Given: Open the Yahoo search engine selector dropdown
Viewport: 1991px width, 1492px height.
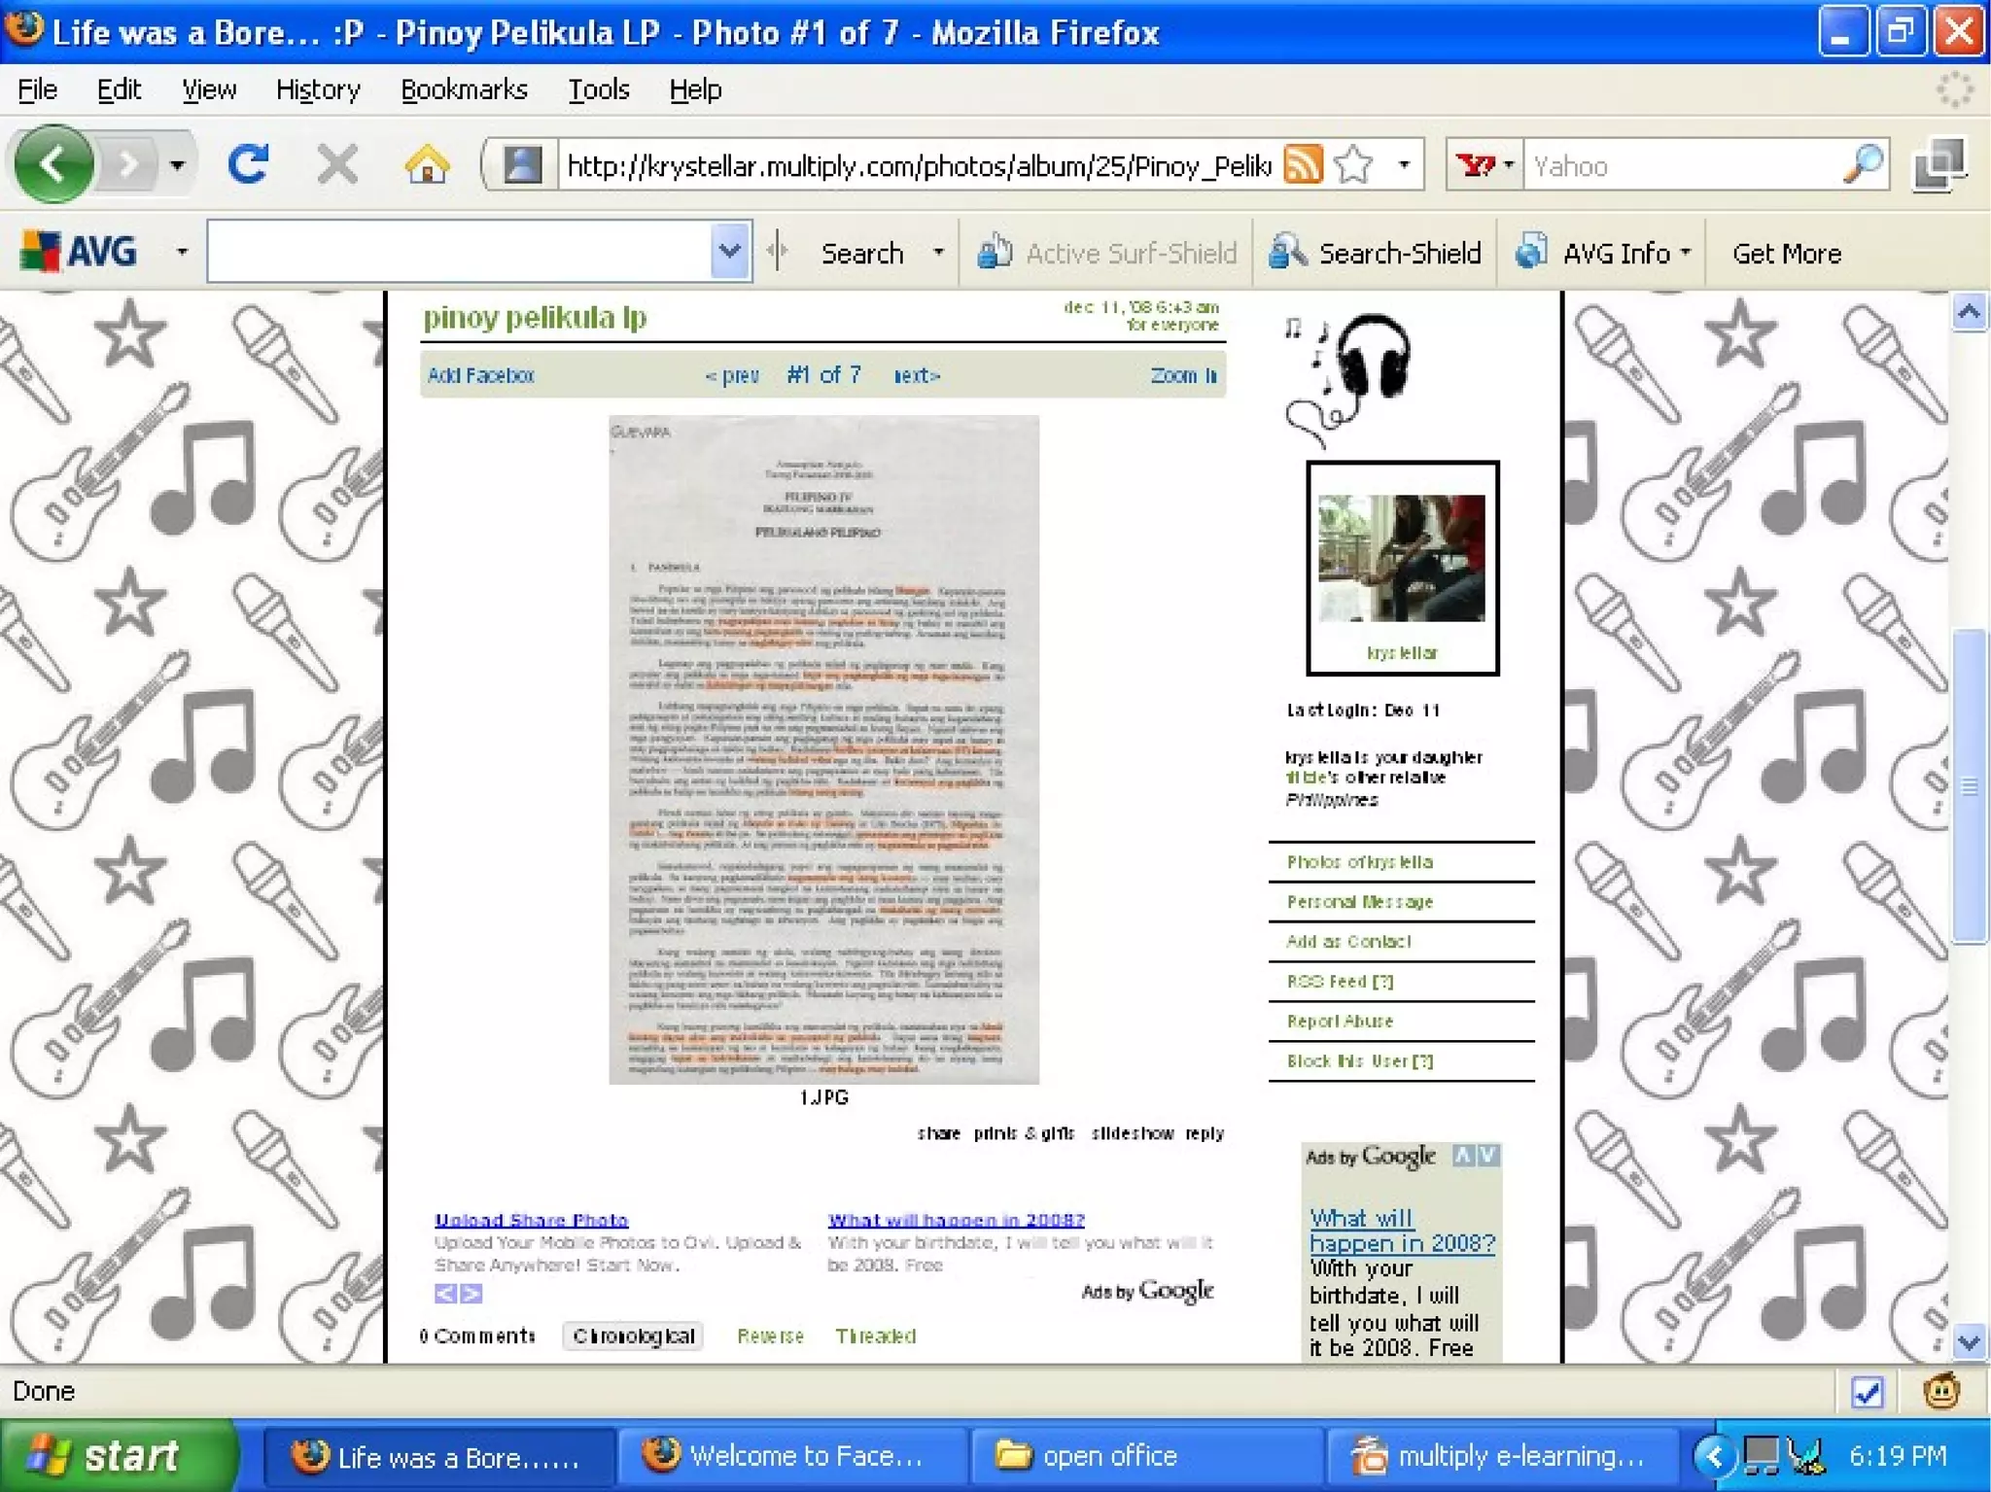Looking at the screenshot, I should click(x=1485, y=164).
